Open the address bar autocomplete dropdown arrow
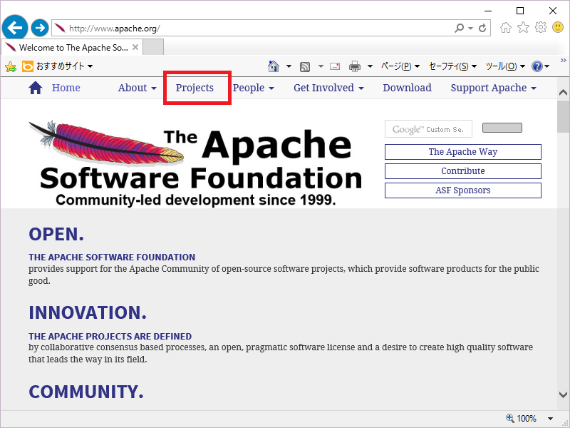570x428 pixels. [x=470, y=28]
